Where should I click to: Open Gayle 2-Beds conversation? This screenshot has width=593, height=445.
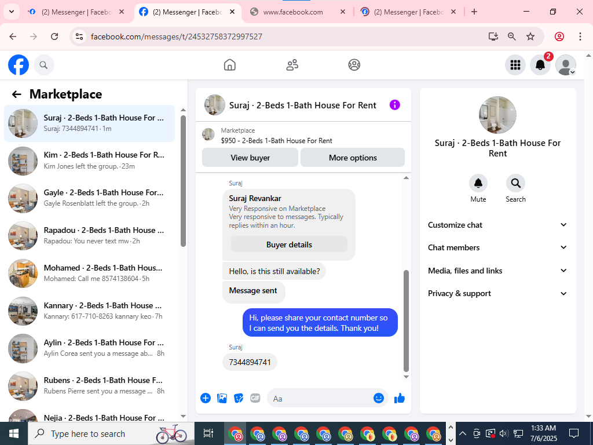(90, 198)
